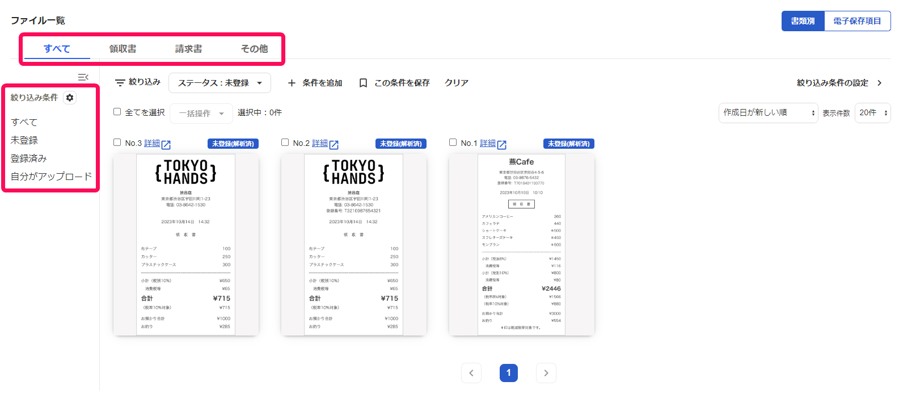
Task: Switch to the すべて tab
Action: point(57,49)
